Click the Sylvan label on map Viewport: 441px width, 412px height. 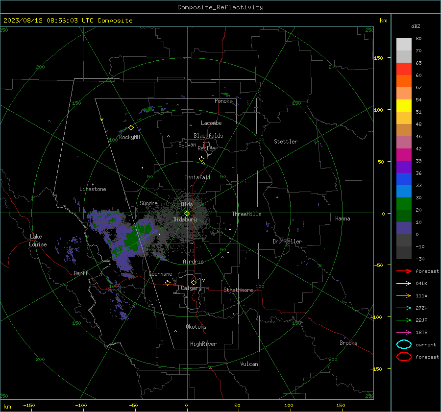[x=187, y=145]
